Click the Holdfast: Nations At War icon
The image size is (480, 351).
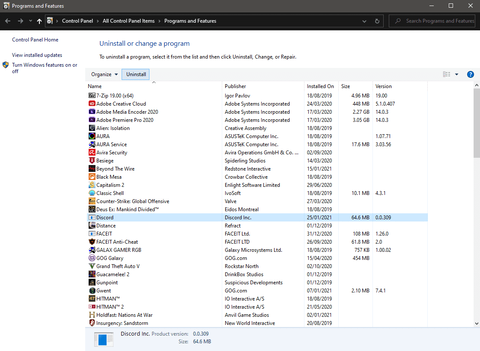click(x=92, y=315)
